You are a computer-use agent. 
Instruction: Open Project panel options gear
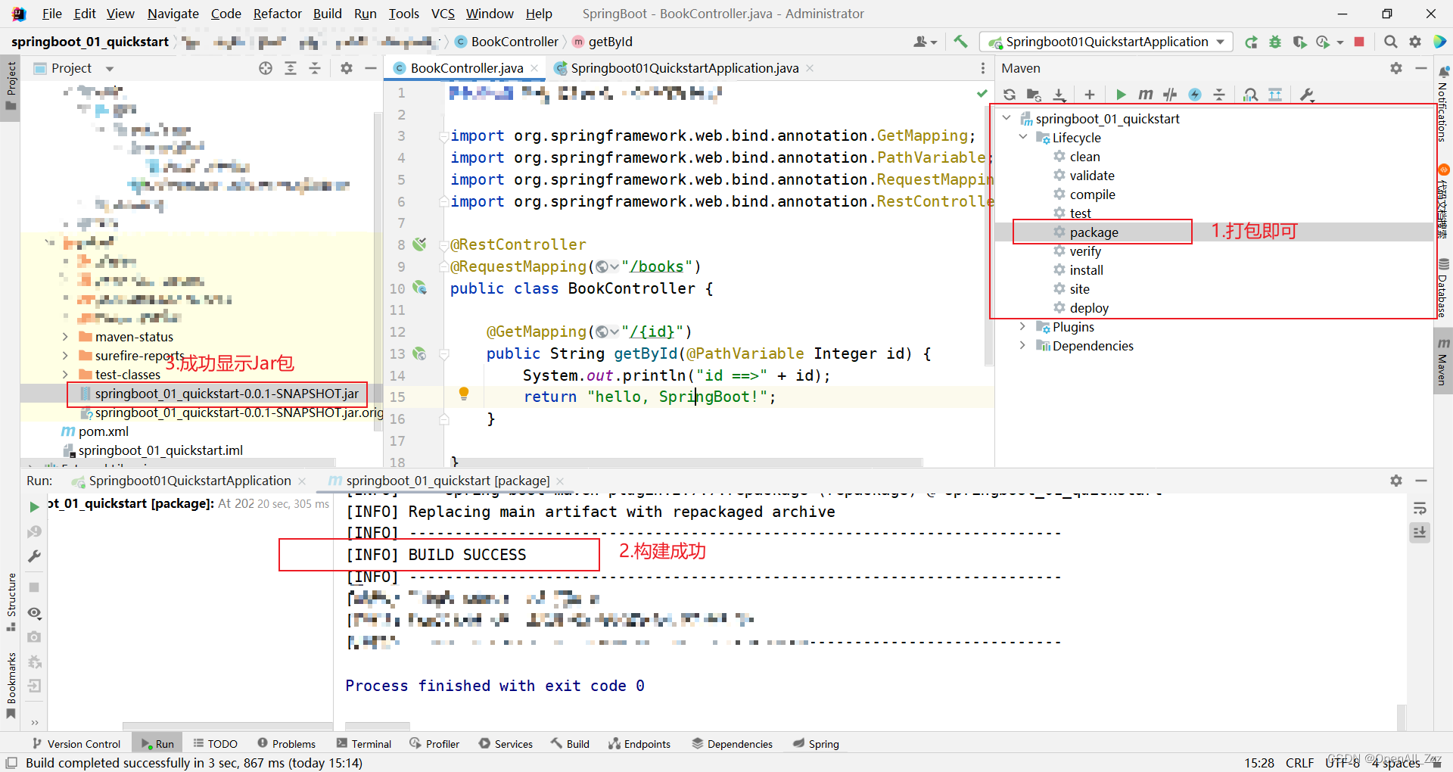347,68
